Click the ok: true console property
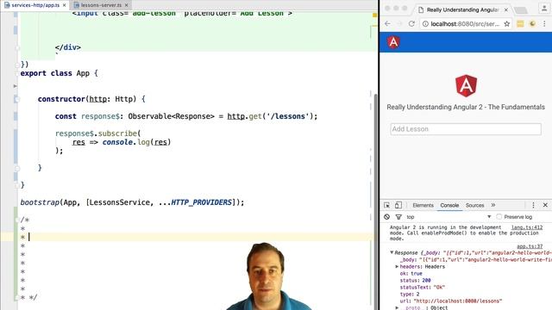 tap(411, 274)
